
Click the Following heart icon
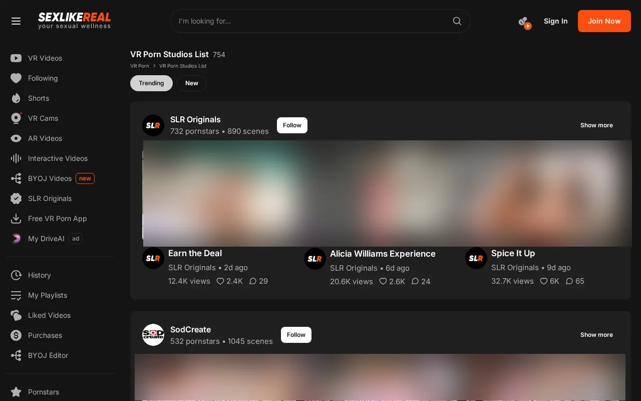[16, 78]
